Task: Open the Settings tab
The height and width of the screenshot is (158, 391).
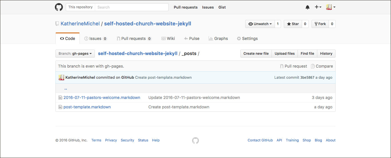Action: pyautogui.click(x=247, y=39)
